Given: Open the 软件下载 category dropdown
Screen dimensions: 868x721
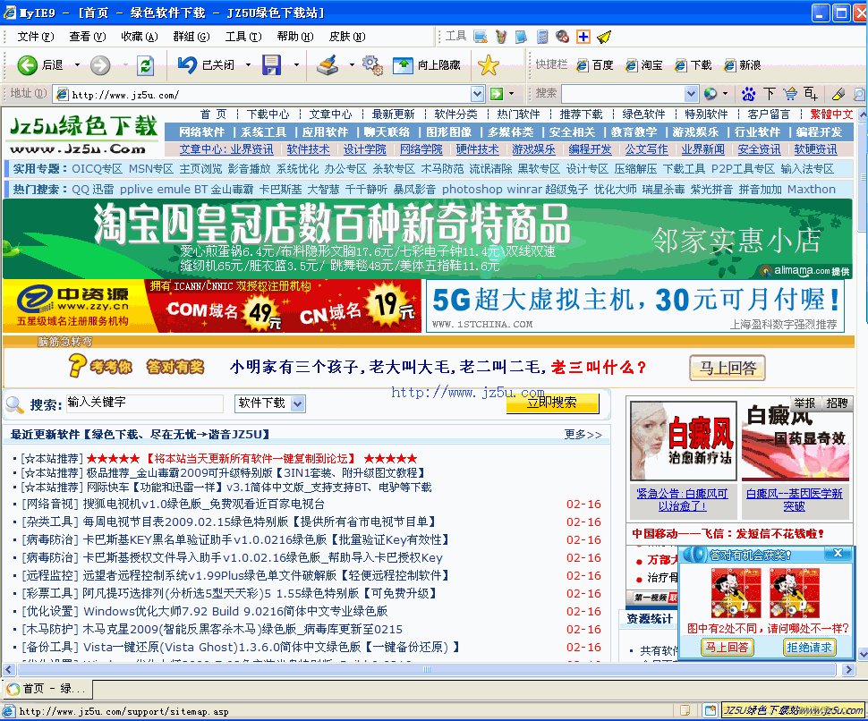Looking at the screenshot, I should pos(298,403).
